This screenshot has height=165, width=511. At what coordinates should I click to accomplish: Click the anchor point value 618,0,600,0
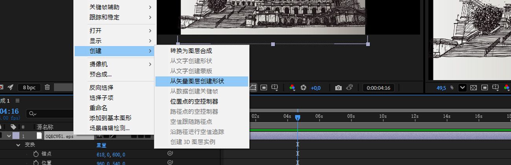point(111,155)
